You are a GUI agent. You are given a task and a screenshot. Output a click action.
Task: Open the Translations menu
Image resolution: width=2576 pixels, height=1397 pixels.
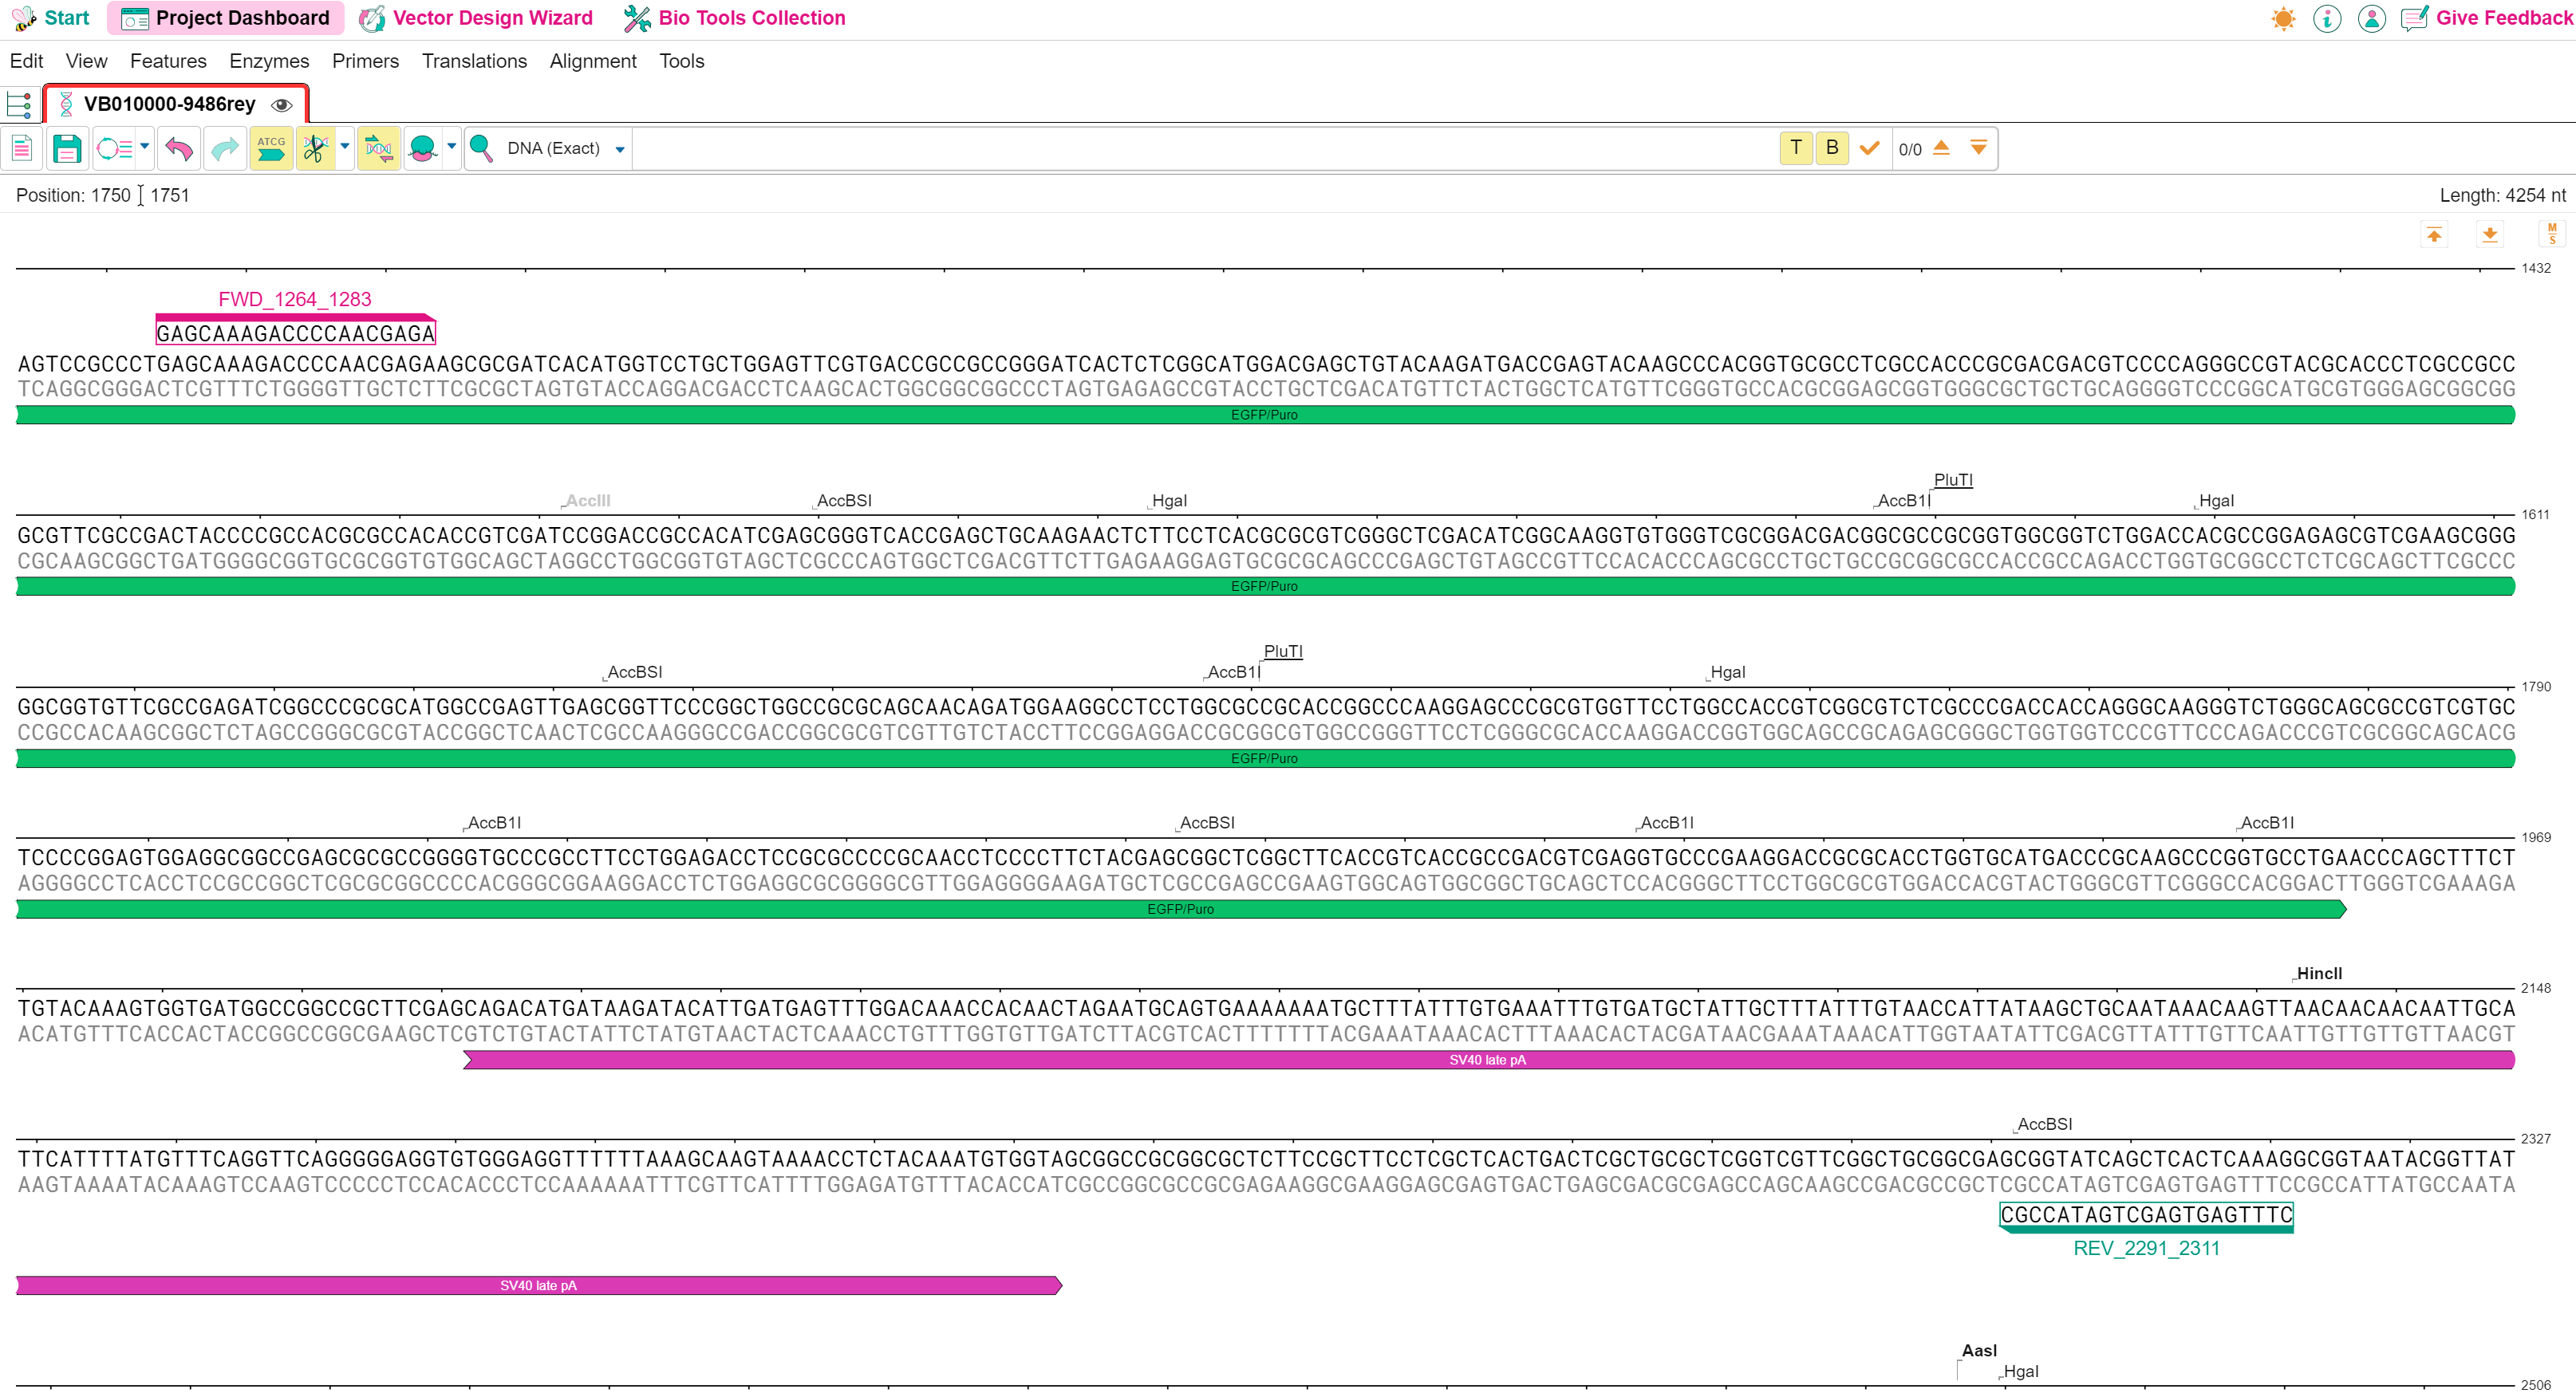(474, 61)
